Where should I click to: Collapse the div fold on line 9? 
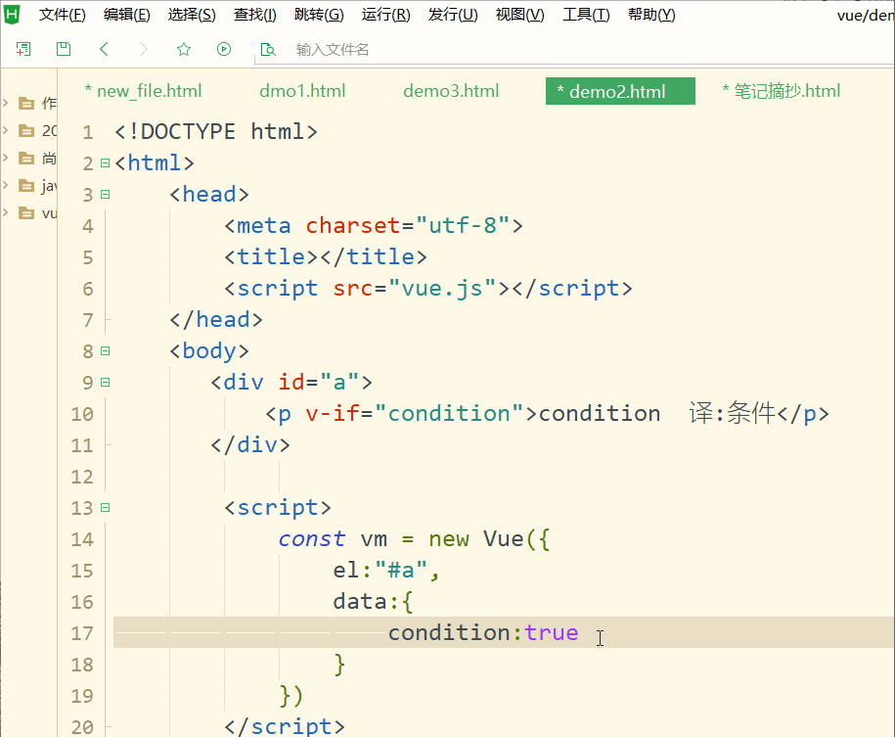coord(105,383)
